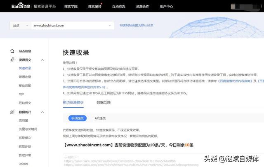The image size is (264, 167).
Task: Click the 资源提交 submit icon
Action: click(x=12, y=60)
